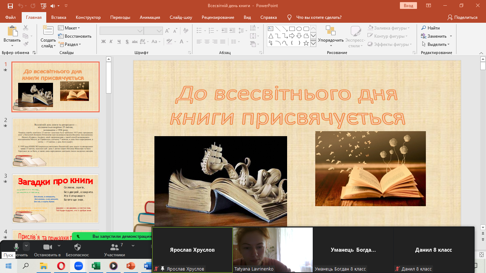
Task: Select the triangle shape in shapes gallery
Action: [x=270, y=36]
